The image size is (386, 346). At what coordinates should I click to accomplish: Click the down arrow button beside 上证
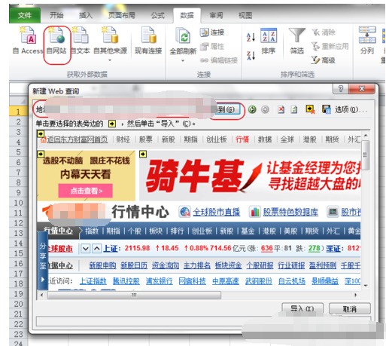click(85, 249)
